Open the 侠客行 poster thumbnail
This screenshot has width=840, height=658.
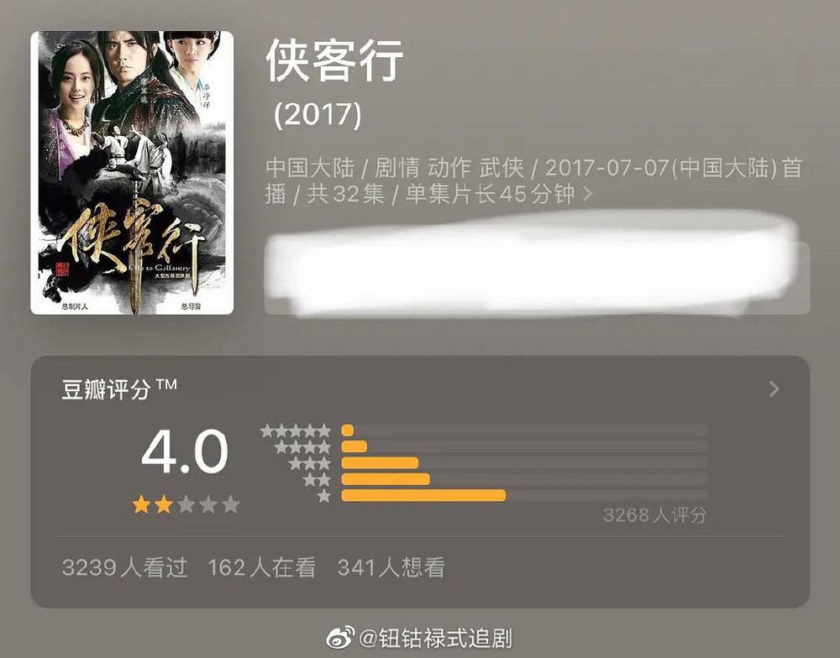point(132,172)
